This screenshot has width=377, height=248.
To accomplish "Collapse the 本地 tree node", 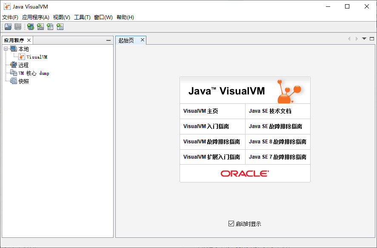I will (x=6, y=49).
